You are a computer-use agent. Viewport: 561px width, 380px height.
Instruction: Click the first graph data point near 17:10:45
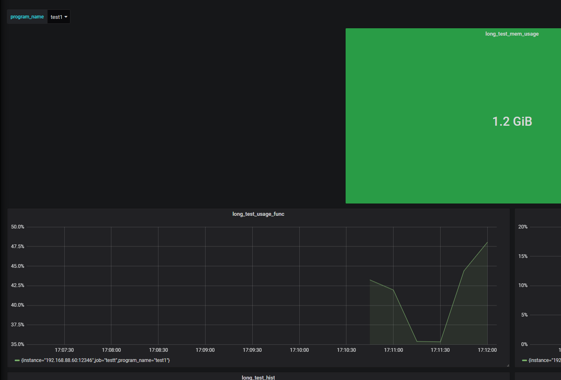tap(370, 280)
